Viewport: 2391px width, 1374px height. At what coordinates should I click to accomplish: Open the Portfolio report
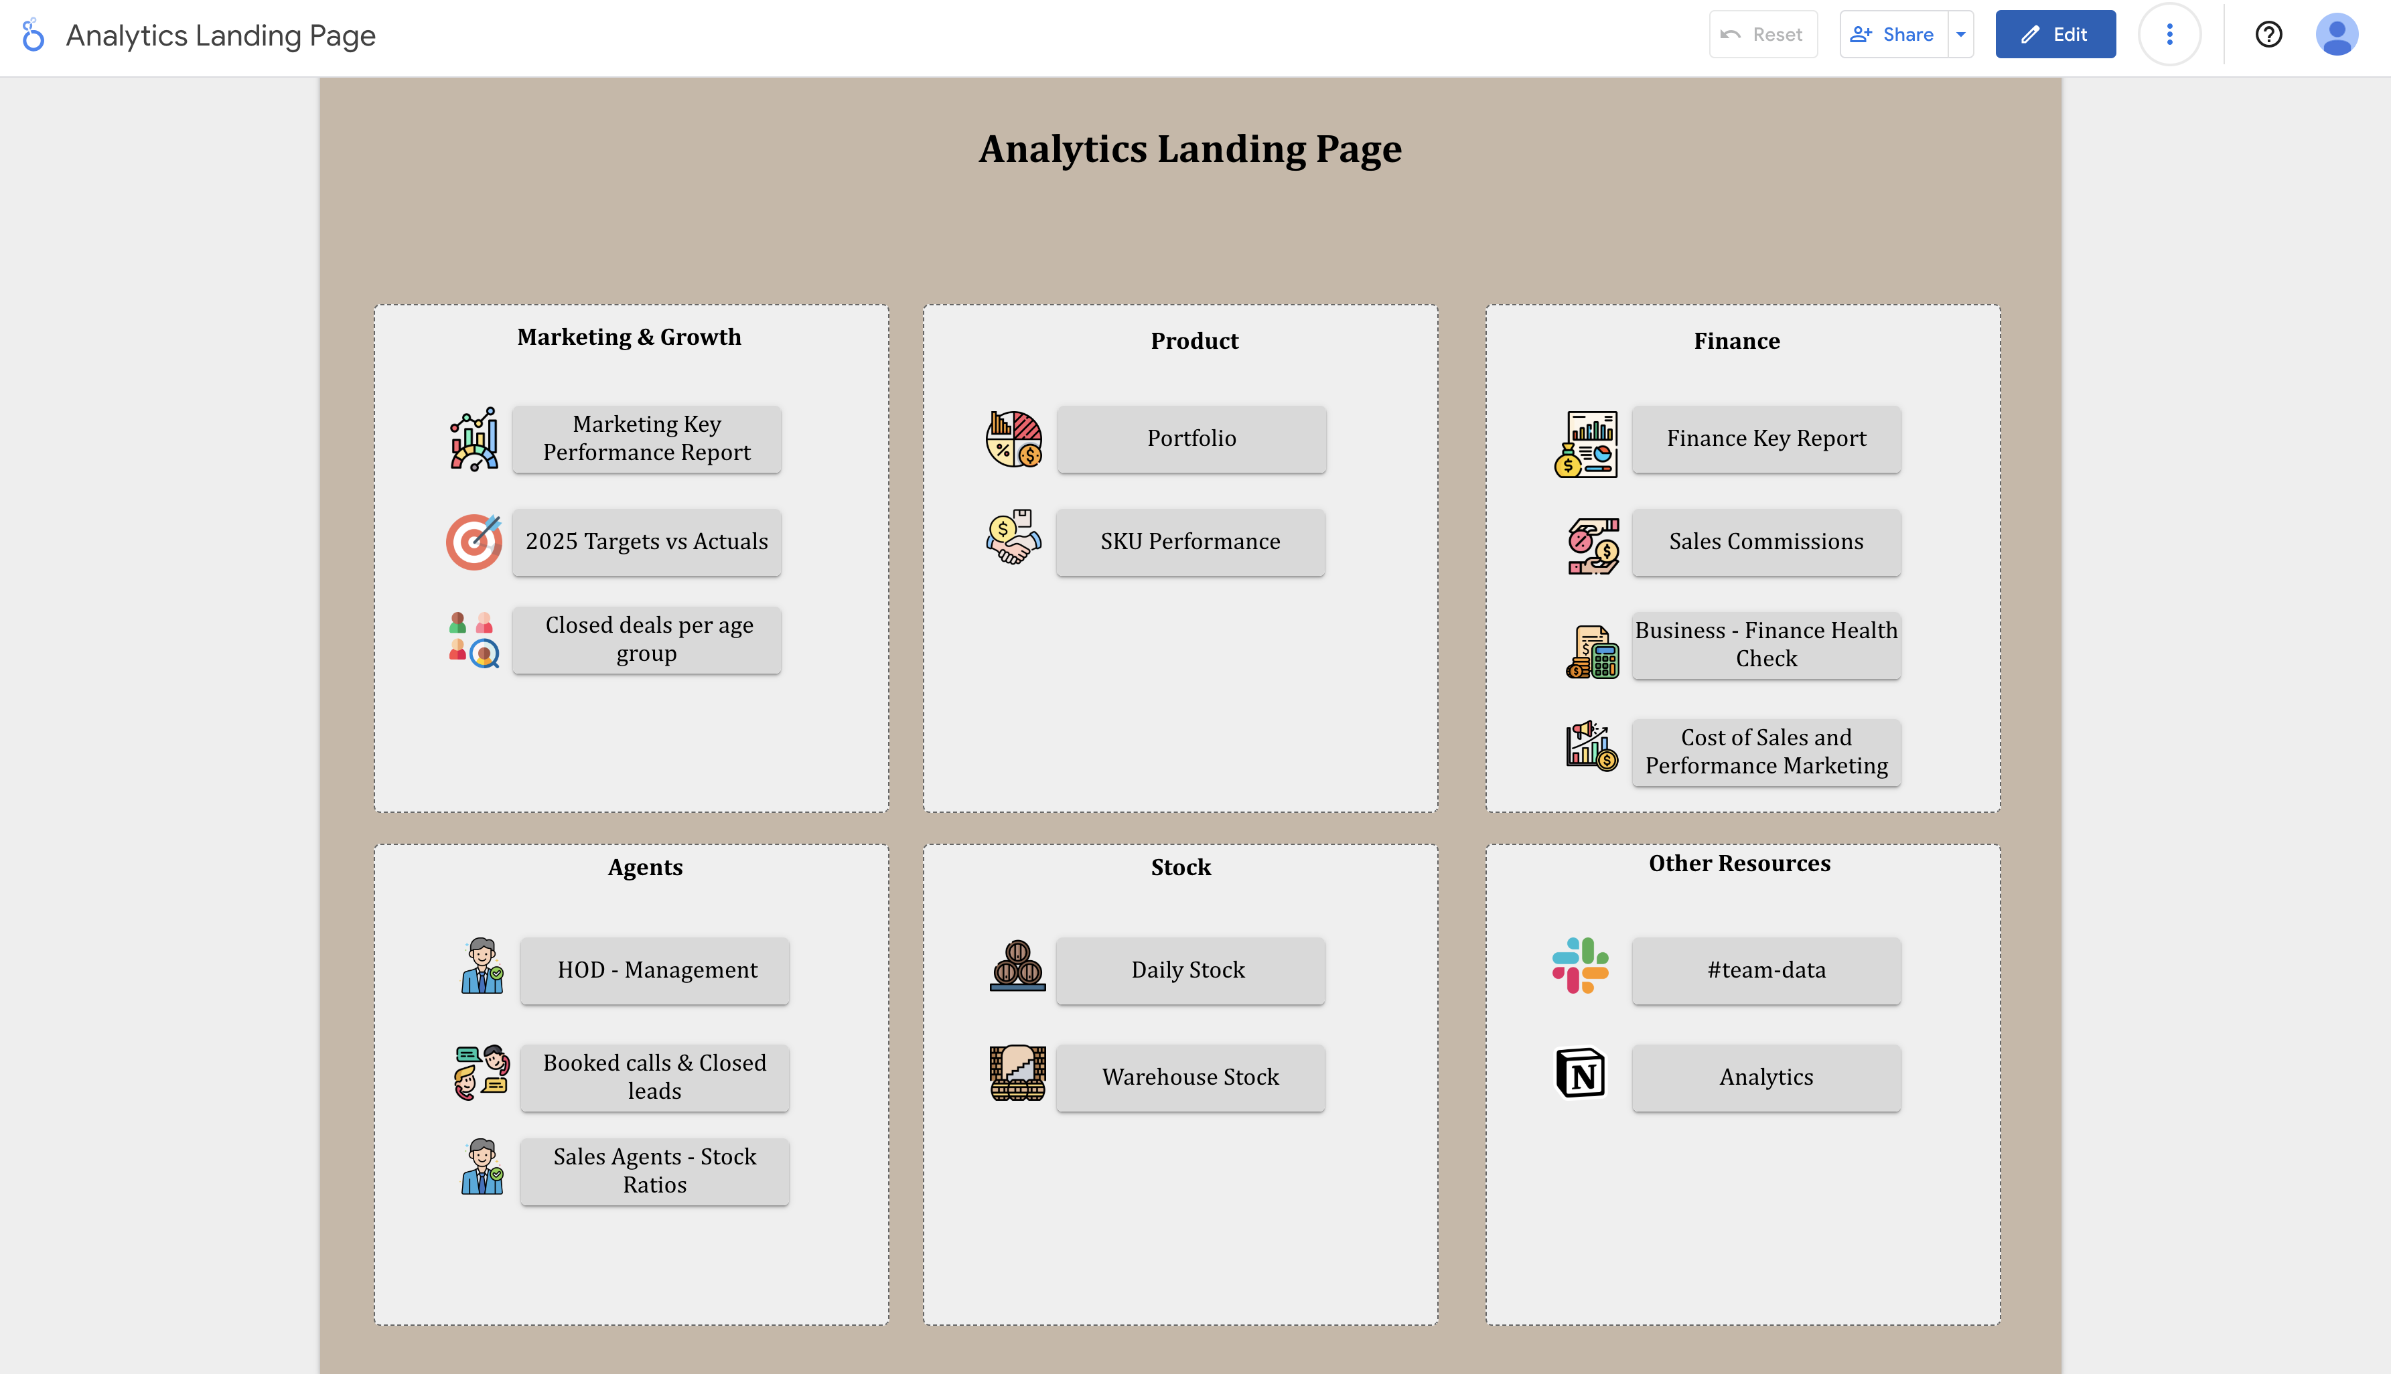(1191, 439)
